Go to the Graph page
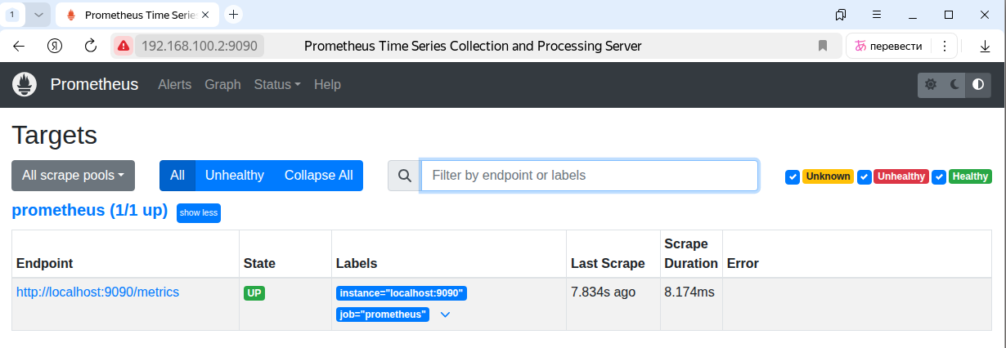This screenshot has height=348, width=1006. pyautogui.click(x=222, y=84)
